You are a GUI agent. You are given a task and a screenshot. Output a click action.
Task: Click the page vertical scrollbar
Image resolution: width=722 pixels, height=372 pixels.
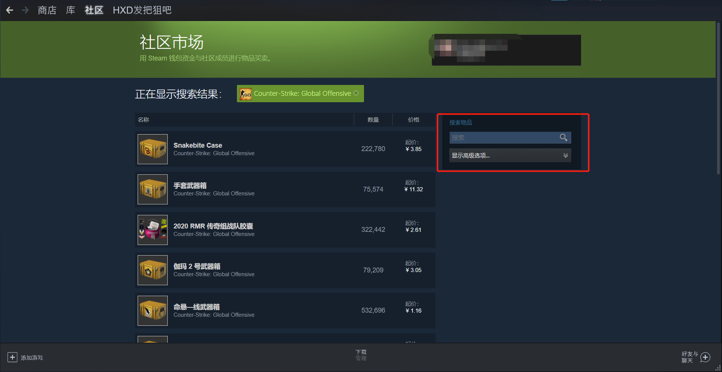pyautogui.click(x=719, y=98)
